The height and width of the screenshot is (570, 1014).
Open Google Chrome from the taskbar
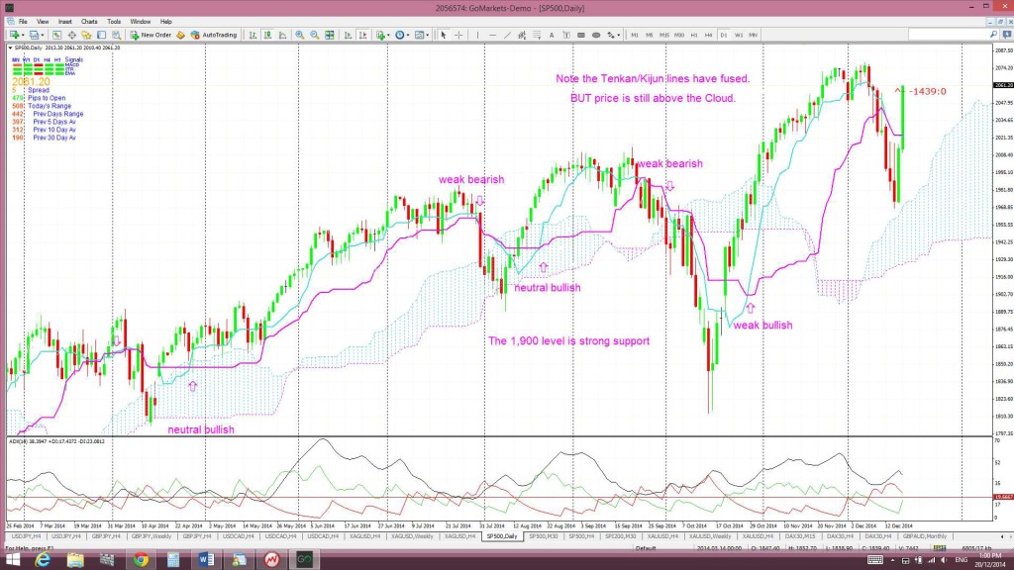tap(141, 559)
